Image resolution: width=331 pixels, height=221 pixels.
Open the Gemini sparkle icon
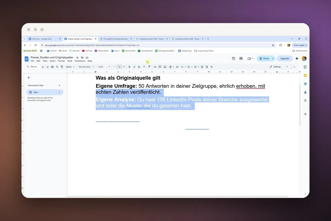pyautogui.click(x=297, y=59)
